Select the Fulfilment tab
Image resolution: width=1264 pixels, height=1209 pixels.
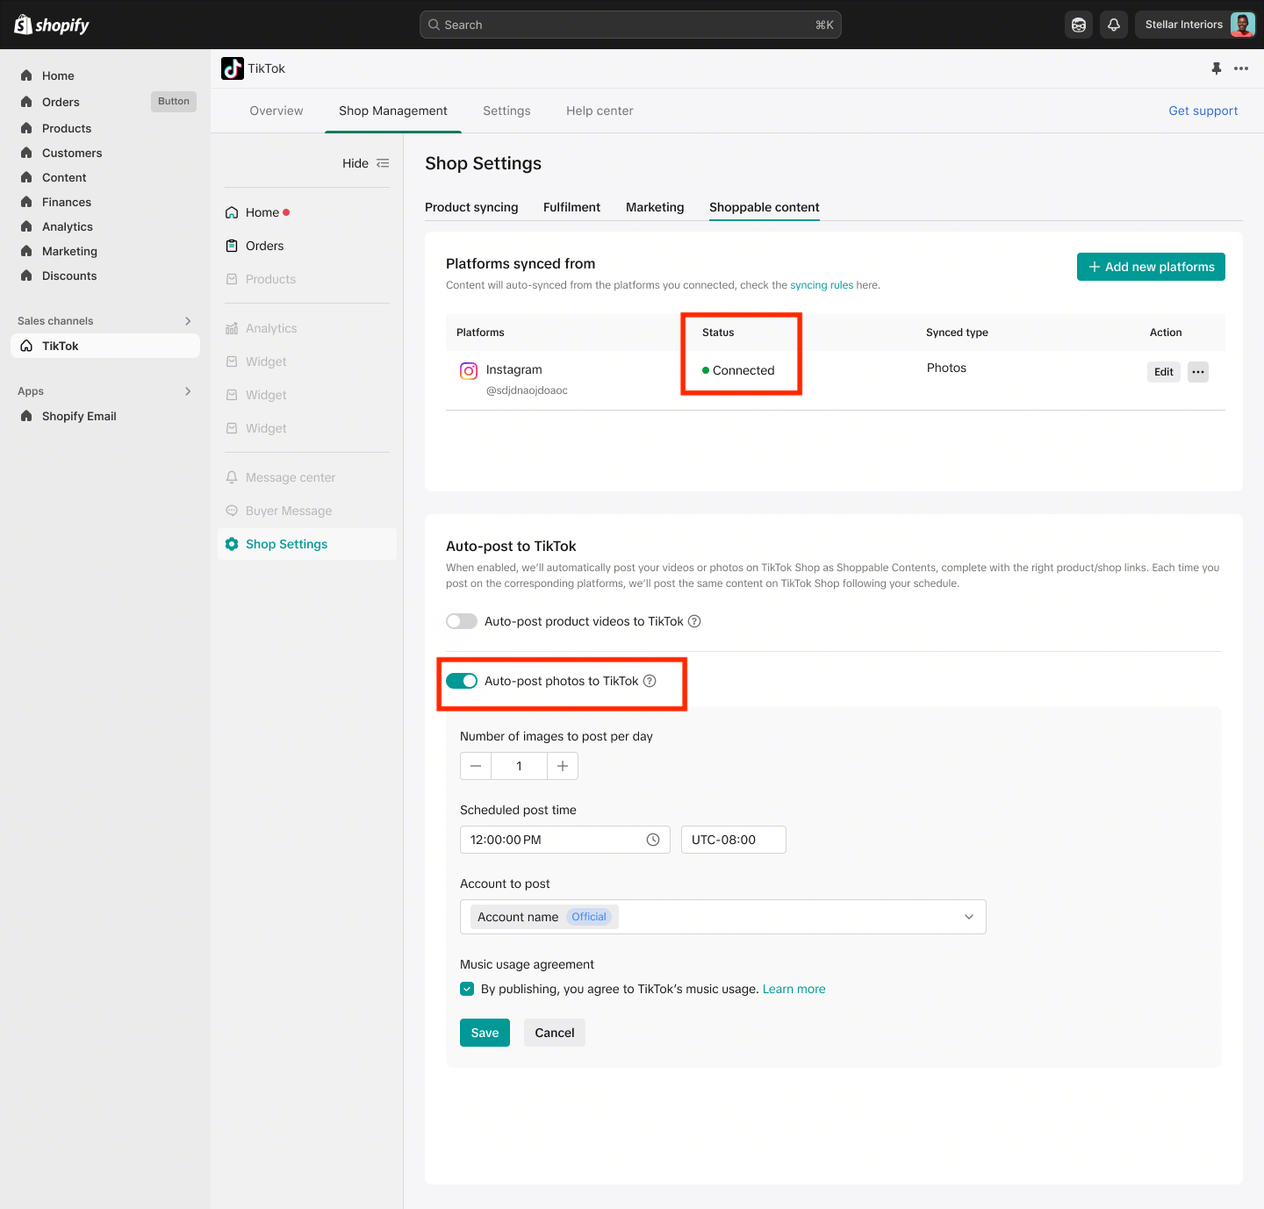coord(572,207)
